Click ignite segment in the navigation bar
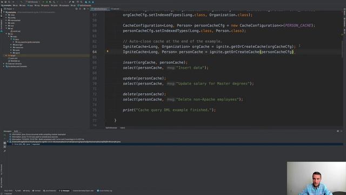346x195 pixels. tap(54, 5)
